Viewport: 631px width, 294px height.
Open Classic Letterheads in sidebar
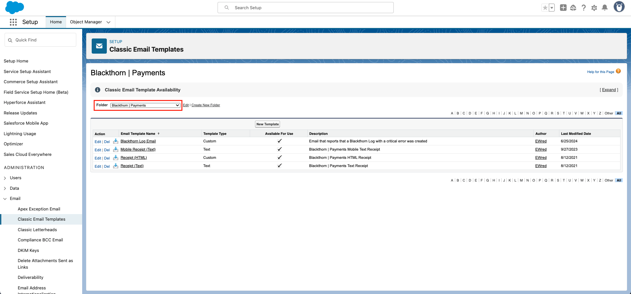[37, 230]
